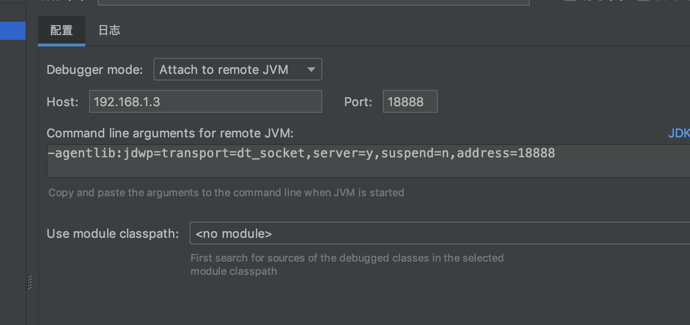The height and width of the screenshot is (325, 690).
Task: Click the dotted splitter handle on left
Action: tap(30, 282)
